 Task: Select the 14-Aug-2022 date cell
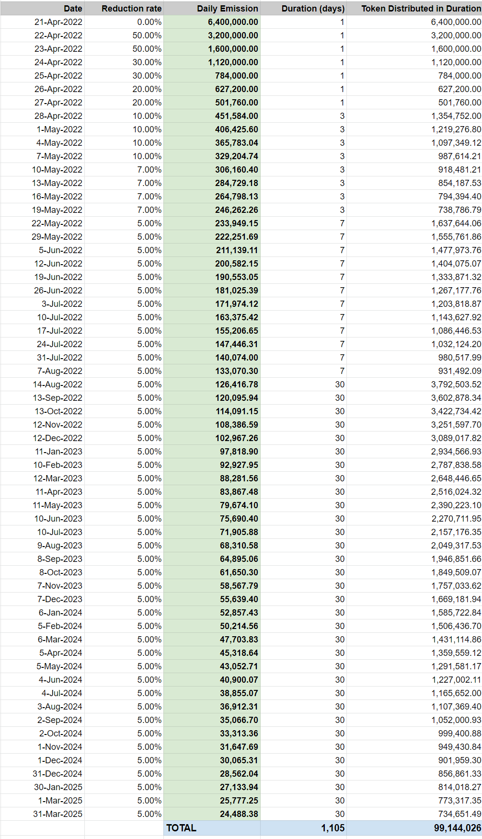(43, 385)
